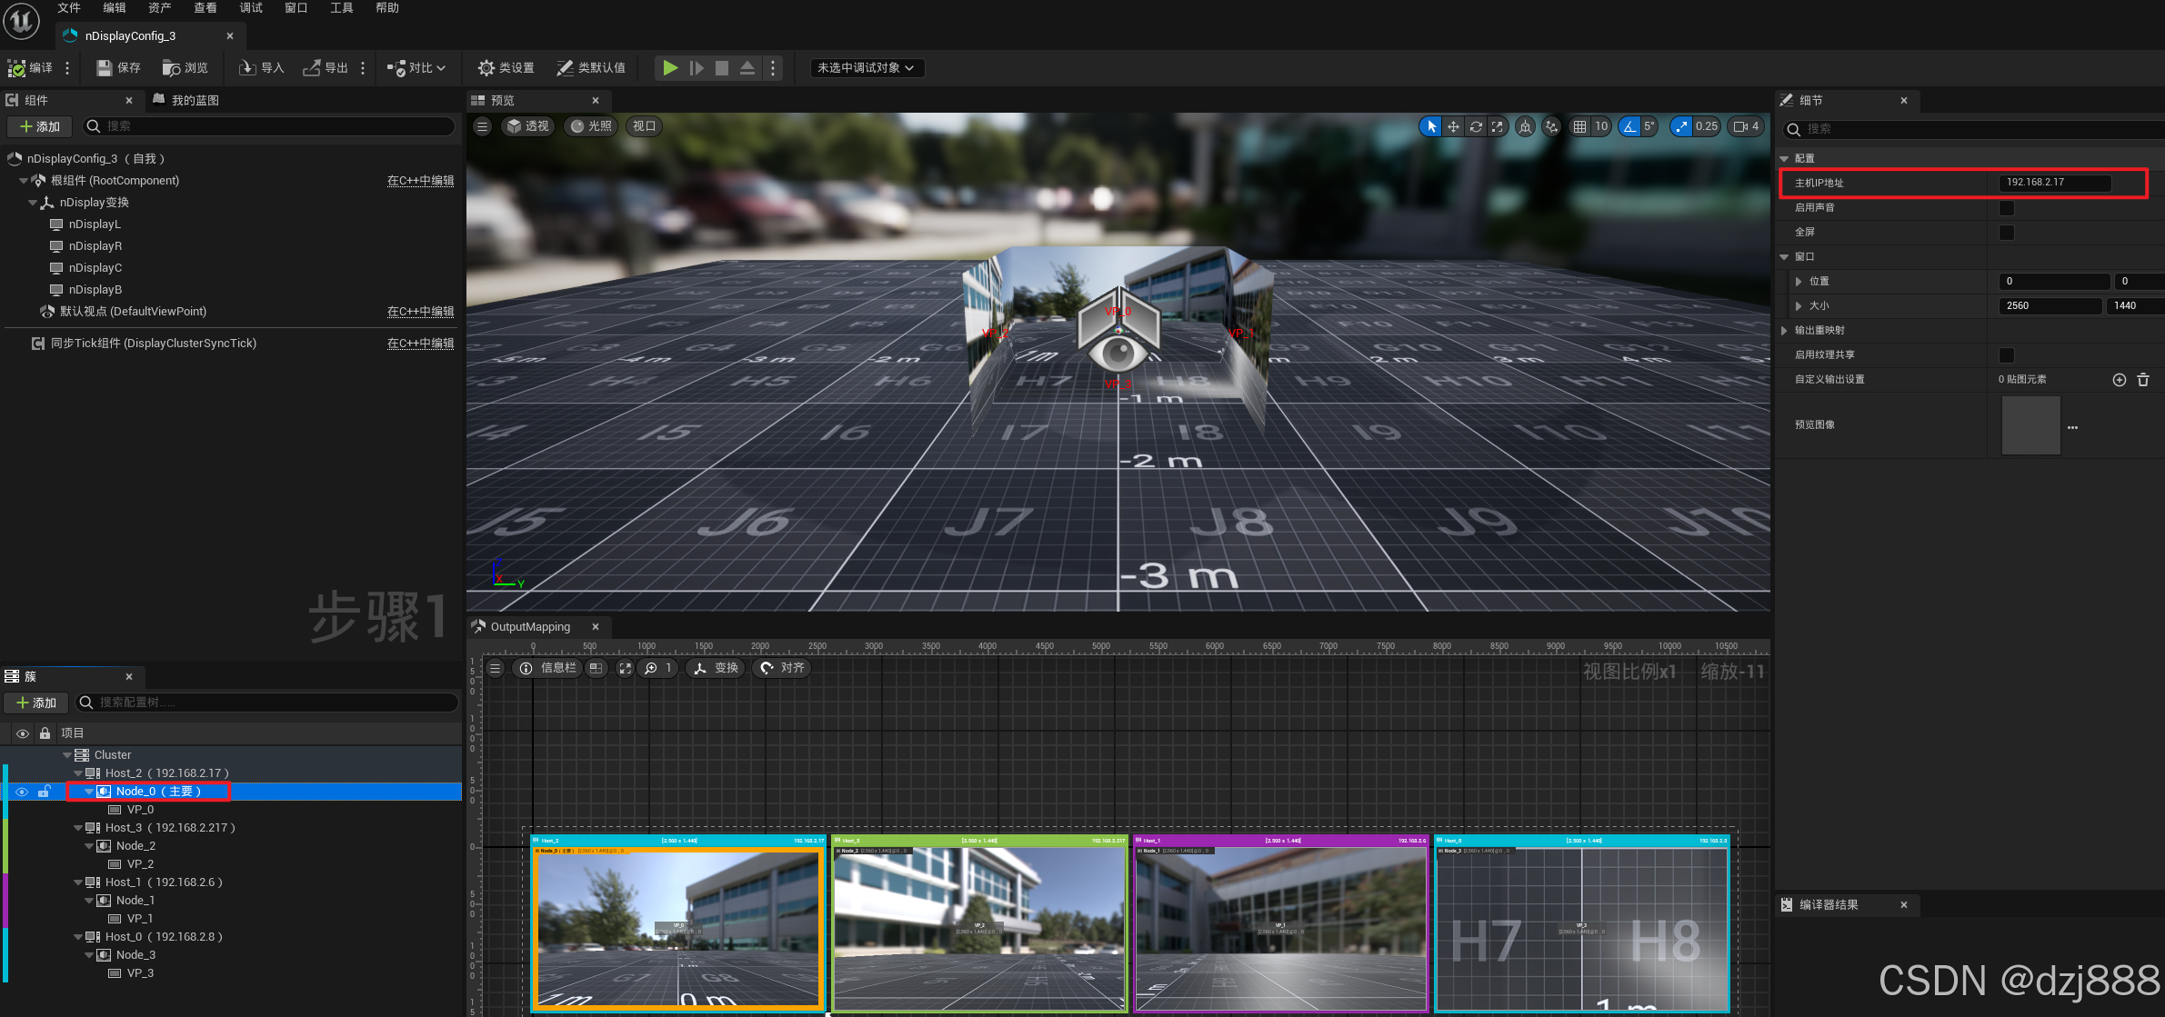The height and width of the screenshot is (1017, 2165).
Task: Click the green Play simulation button
Action: click(670, 68)
